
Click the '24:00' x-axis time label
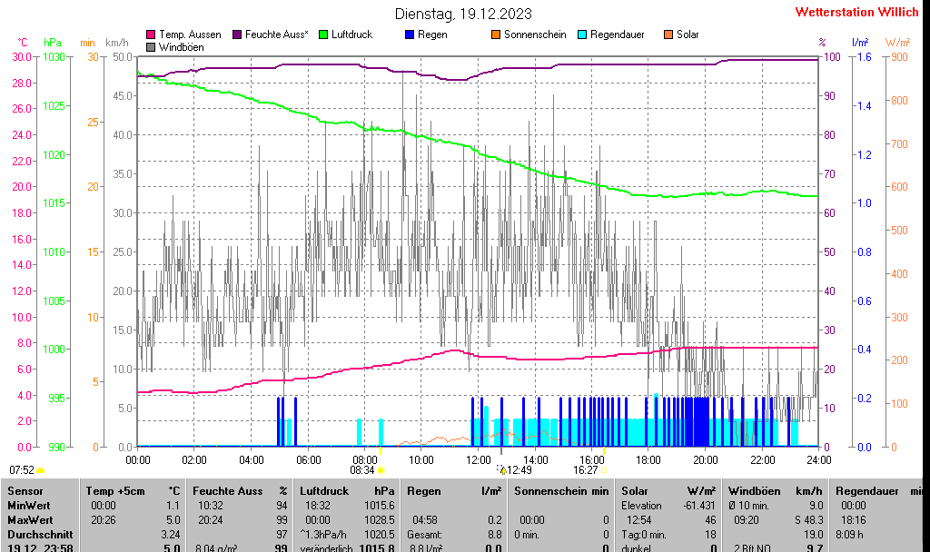[819, 460]
